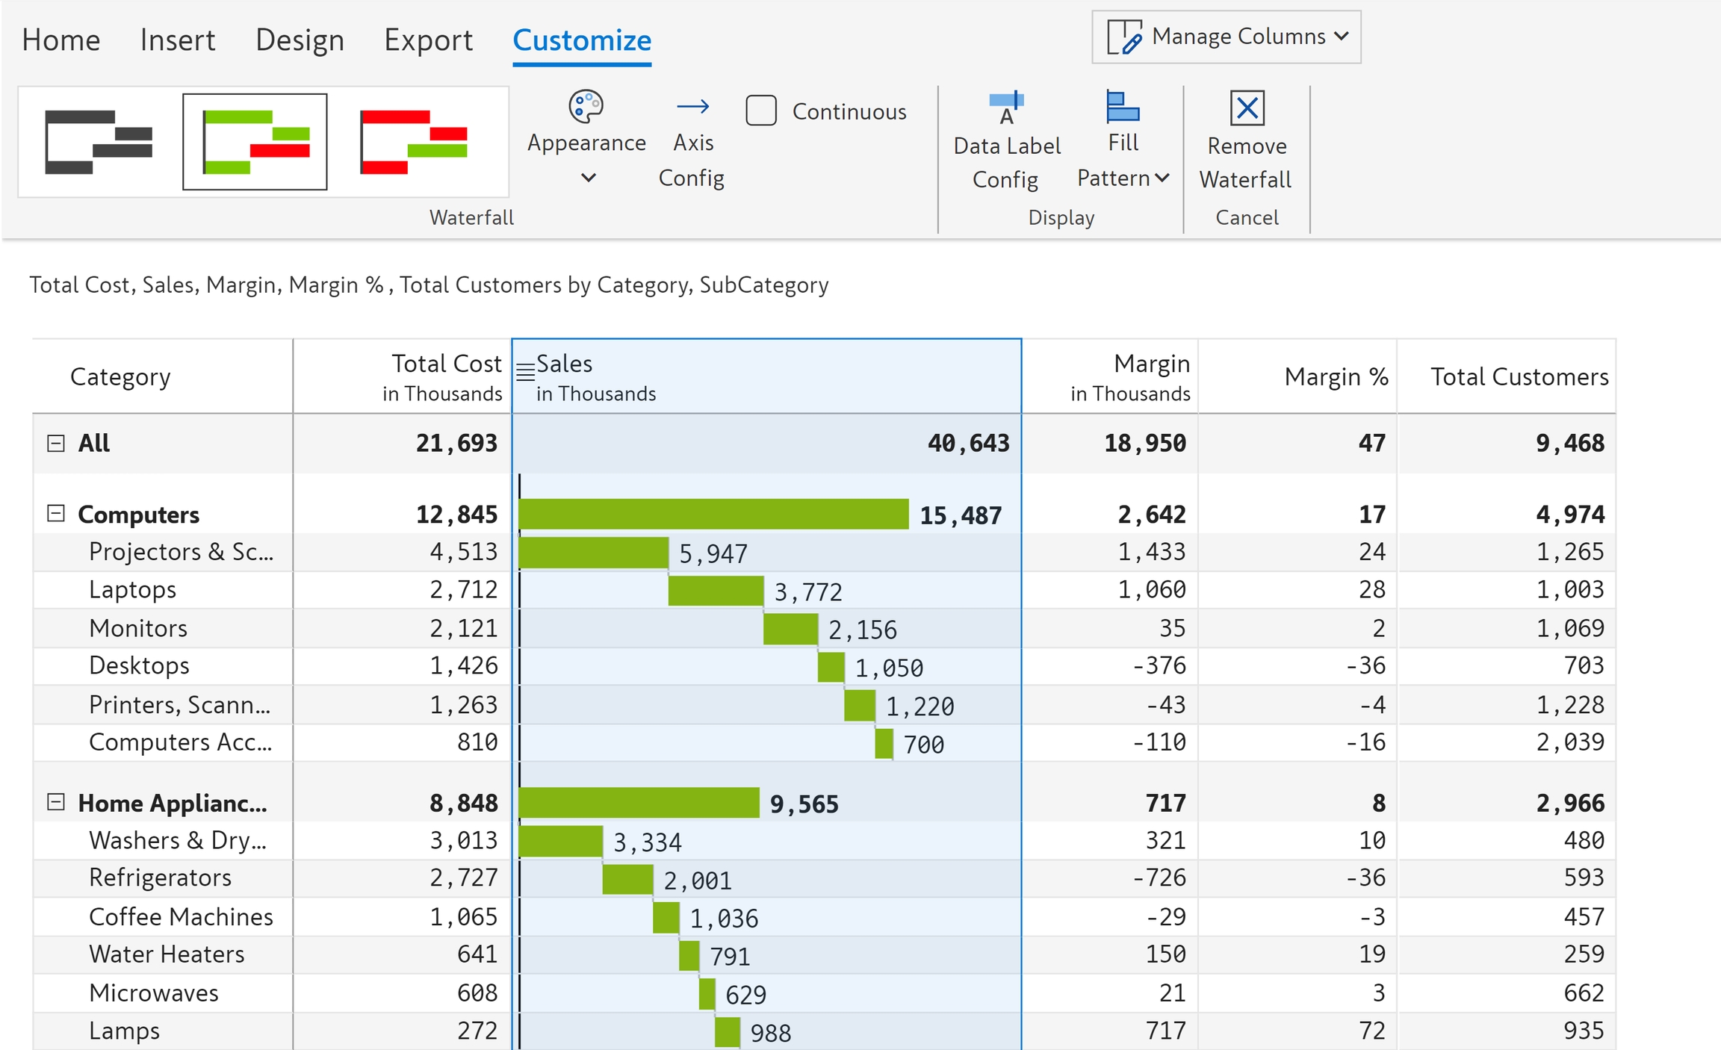
Task: Click Remove Waterfall icon
Action: [x=1247, y=109]
